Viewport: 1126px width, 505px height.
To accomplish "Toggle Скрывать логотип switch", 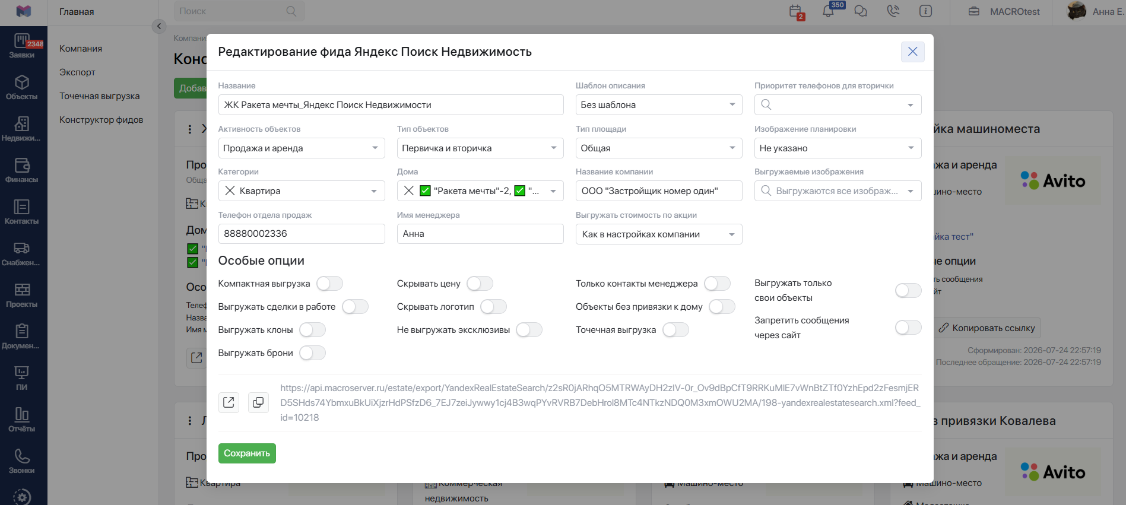I will (493, 307).
